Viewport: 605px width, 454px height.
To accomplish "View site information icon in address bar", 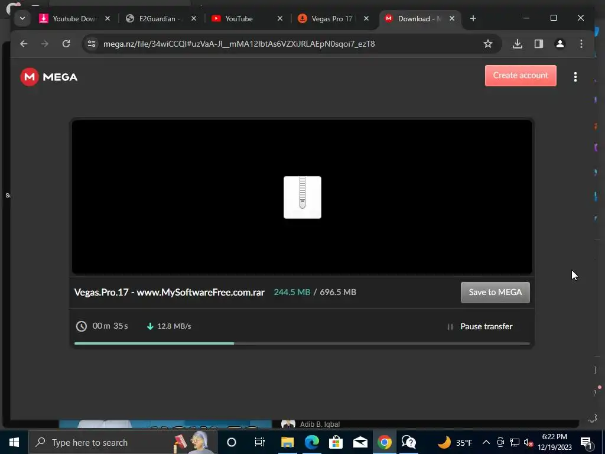I will pos(92,44).
